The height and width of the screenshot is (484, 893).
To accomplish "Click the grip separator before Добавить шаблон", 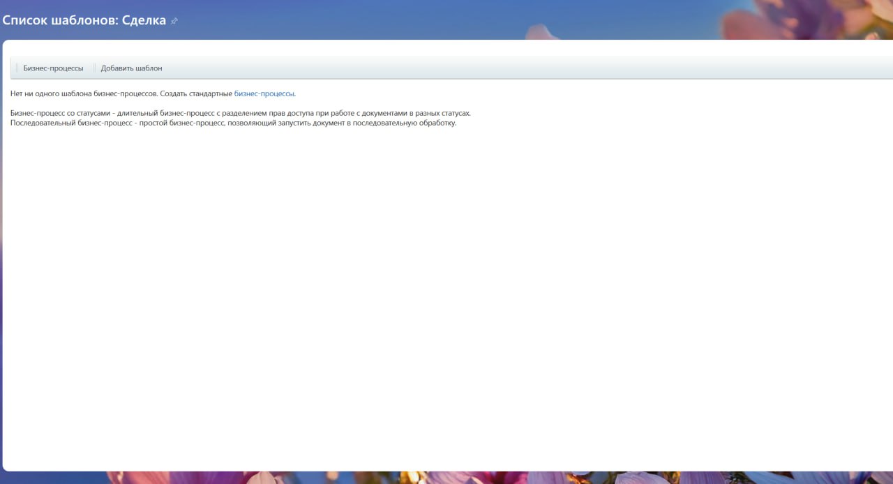I will point(94,68).
